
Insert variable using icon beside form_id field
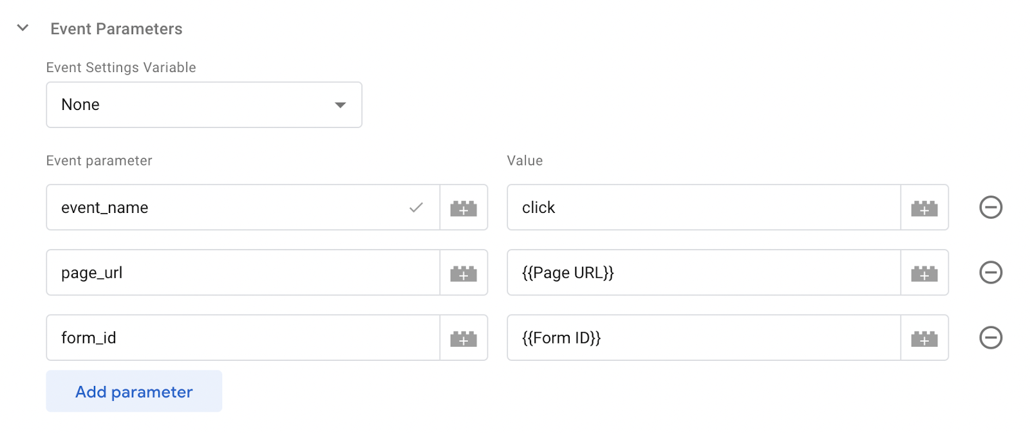tap(464, 338)
